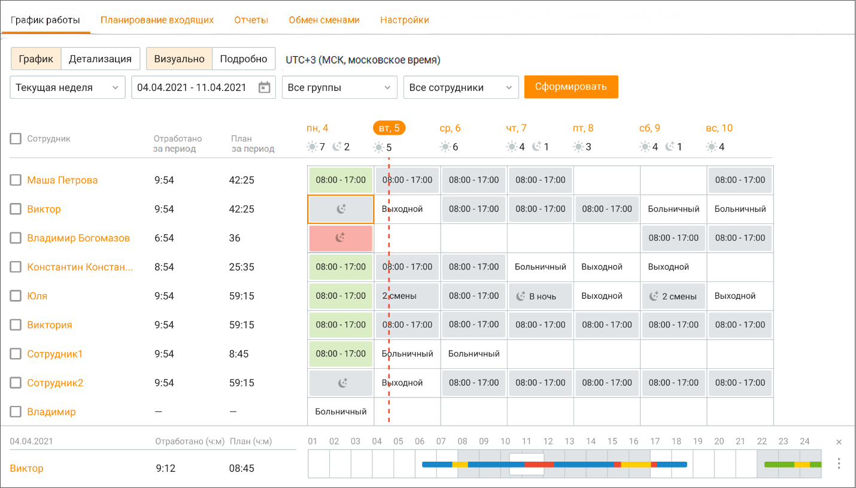Click Сотрудник2's Monday night shift moon icon
Image resolution: width=856 pixels, height=488 pixels.
coord(342,383)
